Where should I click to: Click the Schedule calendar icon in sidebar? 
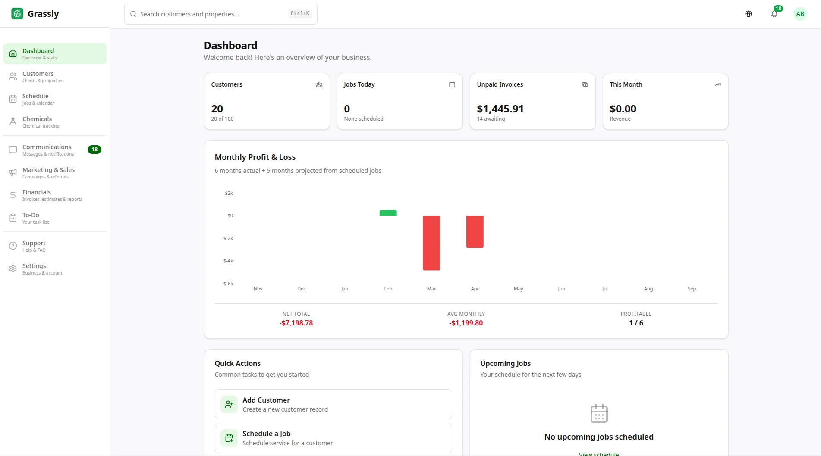pos(13,99)
